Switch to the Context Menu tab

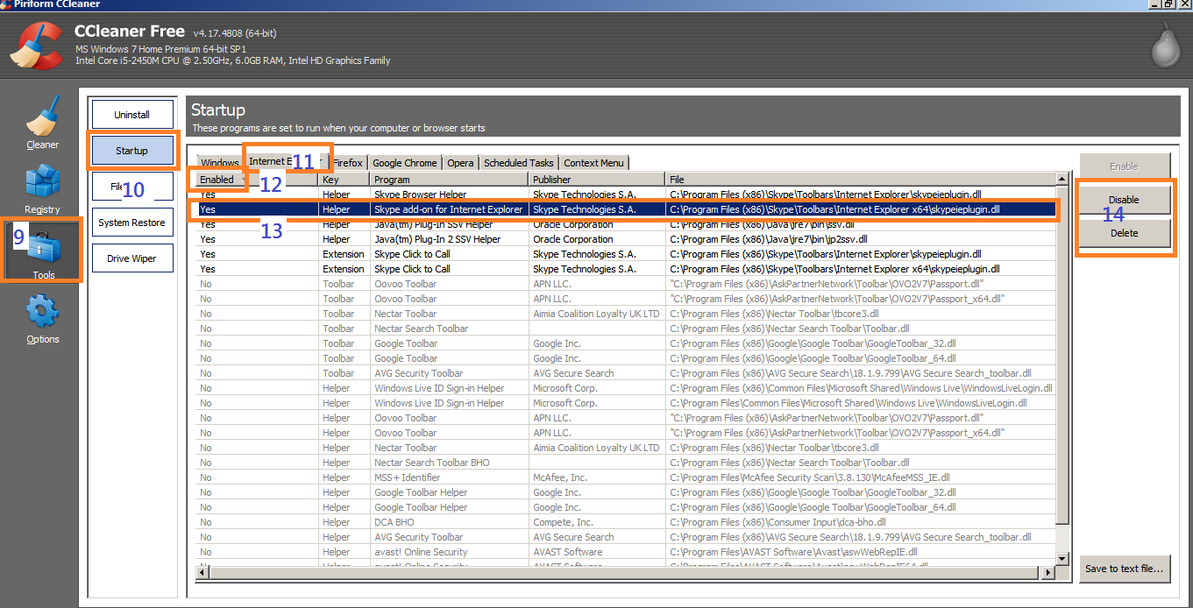(593, 163)
